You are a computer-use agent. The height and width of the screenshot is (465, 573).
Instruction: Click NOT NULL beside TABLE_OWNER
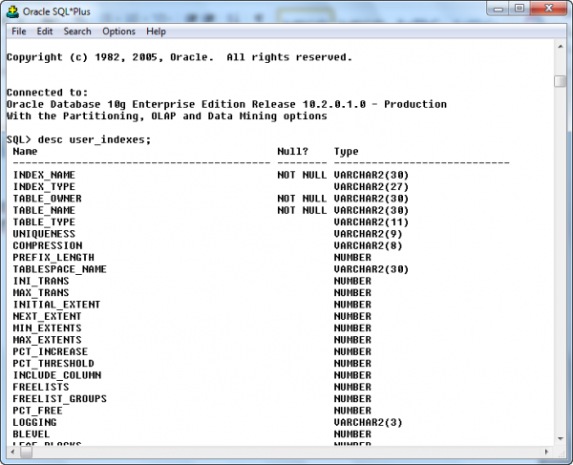[x=302, y=199]
